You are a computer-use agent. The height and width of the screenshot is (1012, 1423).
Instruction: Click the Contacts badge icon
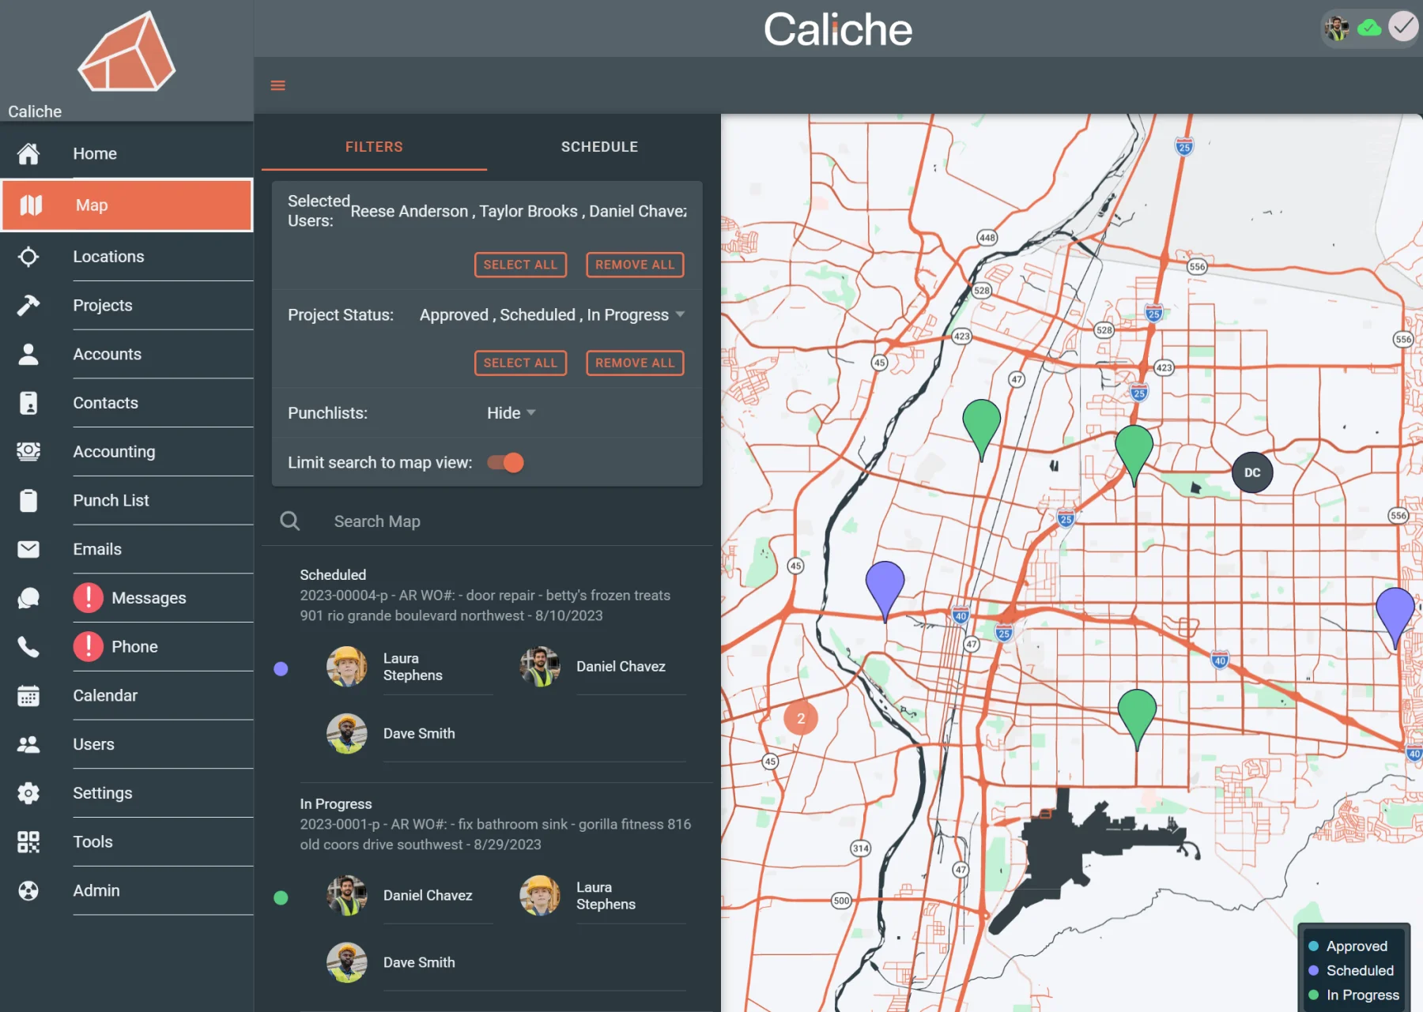[28, 403]
